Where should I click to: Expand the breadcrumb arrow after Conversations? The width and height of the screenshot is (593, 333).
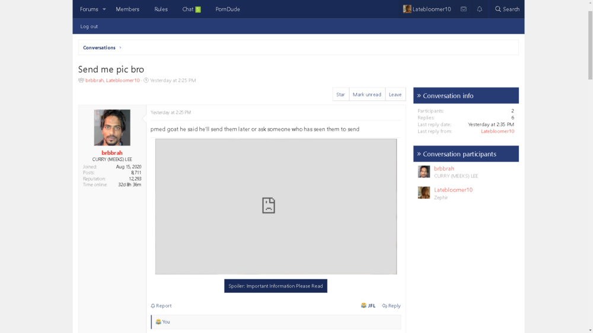tap(120, 47)
